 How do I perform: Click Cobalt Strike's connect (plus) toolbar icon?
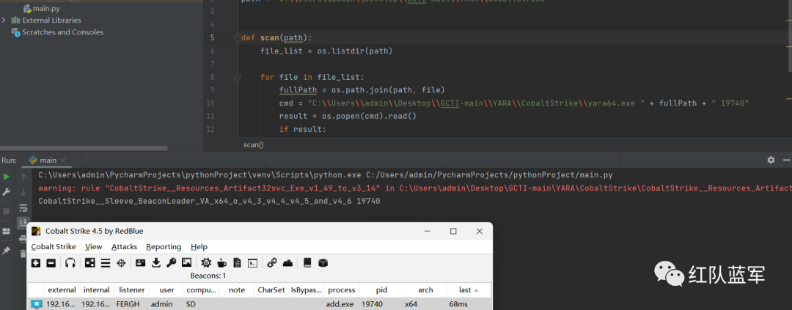pos(36,262)
